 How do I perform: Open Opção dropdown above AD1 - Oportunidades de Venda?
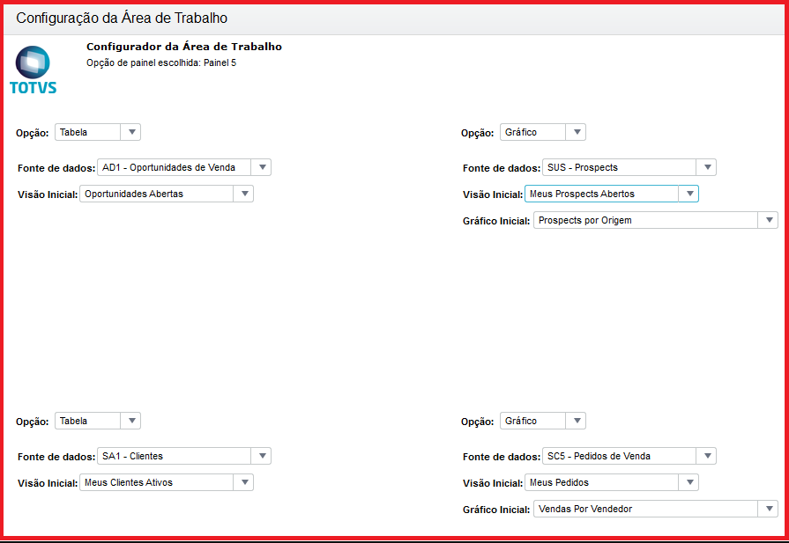98,132
